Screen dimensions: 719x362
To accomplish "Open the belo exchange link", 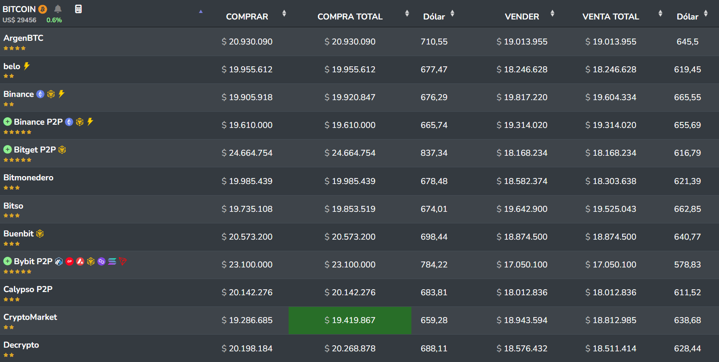I will tap(12, 66).
